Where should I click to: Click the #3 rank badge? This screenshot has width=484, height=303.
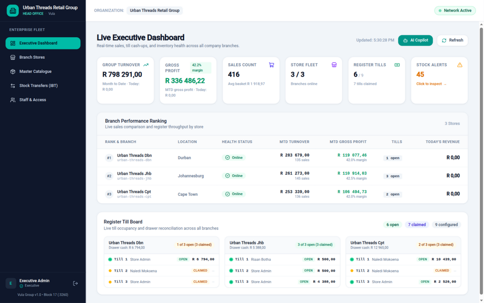109,194
